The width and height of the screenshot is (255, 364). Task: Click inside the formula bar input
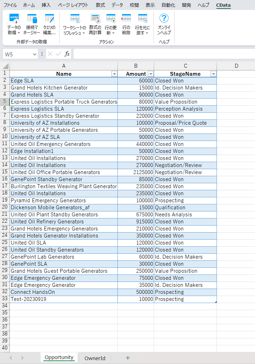tap(164, 54)
